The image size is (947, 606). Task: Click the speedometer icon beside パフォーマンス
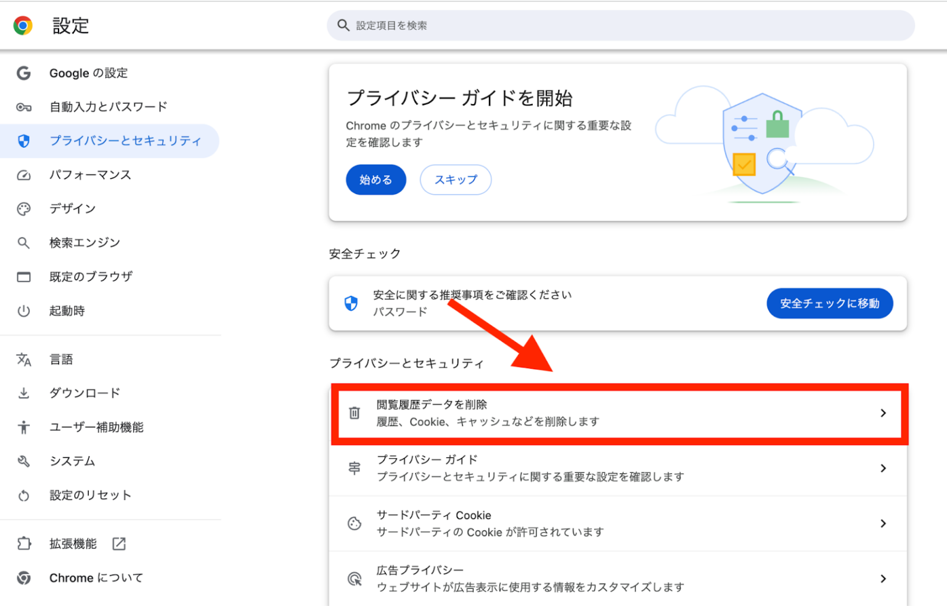pos(23,174)
